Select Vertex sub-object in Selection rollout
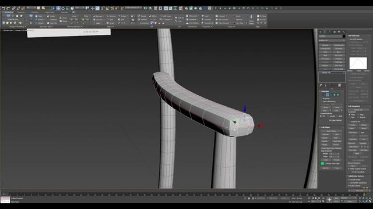This screenshot has height=209, width=373. point(323,95)
